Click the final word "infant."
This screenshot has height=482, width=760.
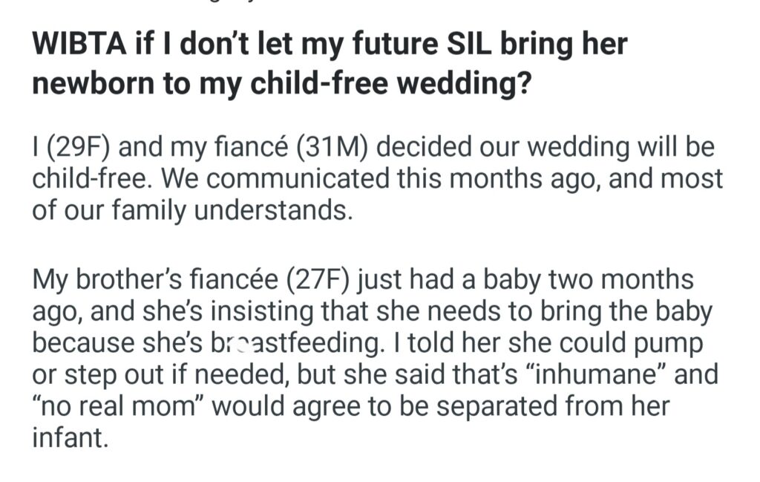(70, 438)
